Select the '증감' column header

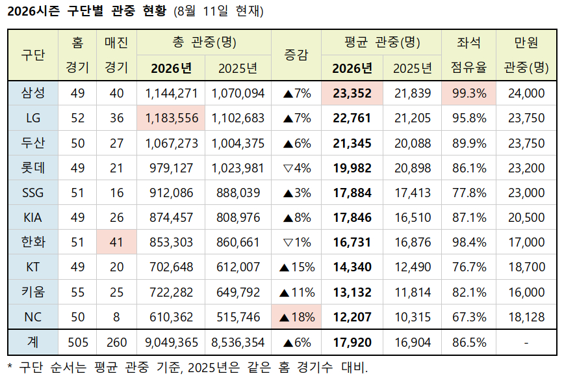tap(296, 55)
